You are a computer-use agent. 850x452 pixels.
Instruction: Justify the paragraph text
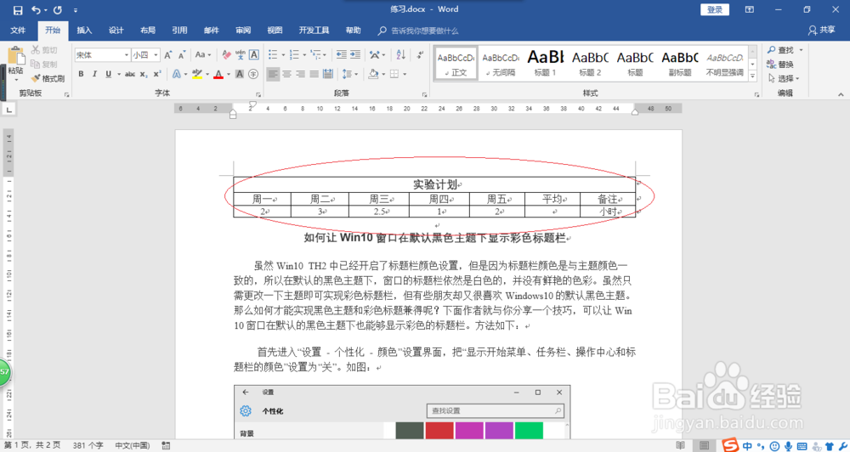314,74
